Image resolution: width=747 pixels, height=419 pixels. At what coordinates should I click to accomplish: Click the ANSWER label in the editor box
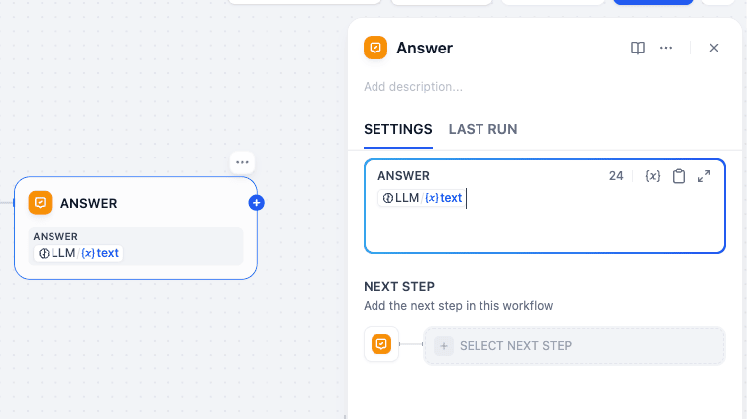[403, 176]
